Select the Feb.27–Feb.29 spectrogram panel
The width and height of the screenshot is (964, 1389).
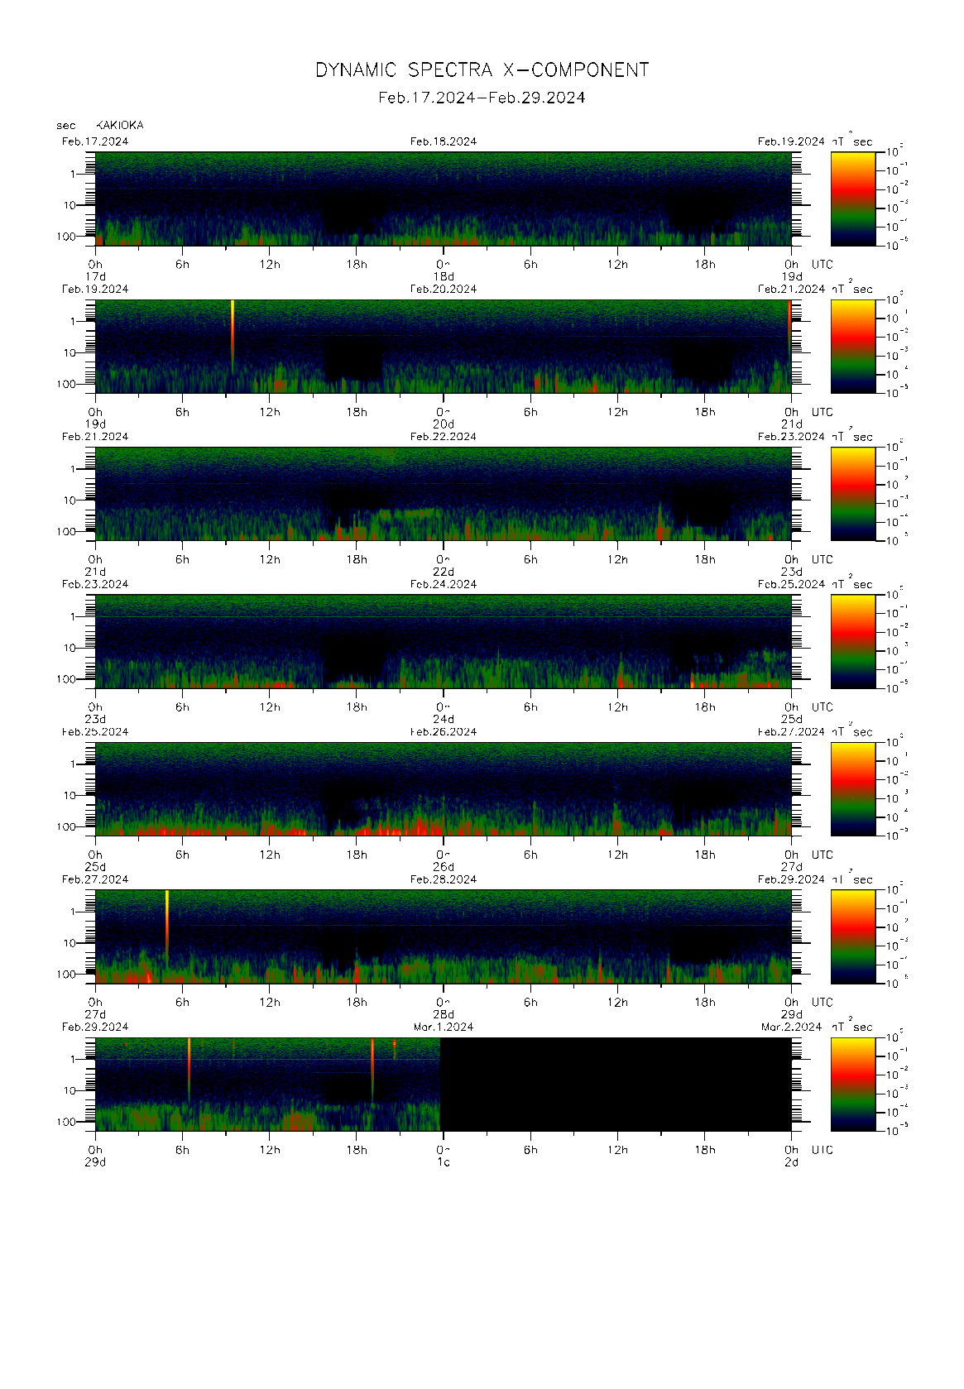[x=444, y=936]
